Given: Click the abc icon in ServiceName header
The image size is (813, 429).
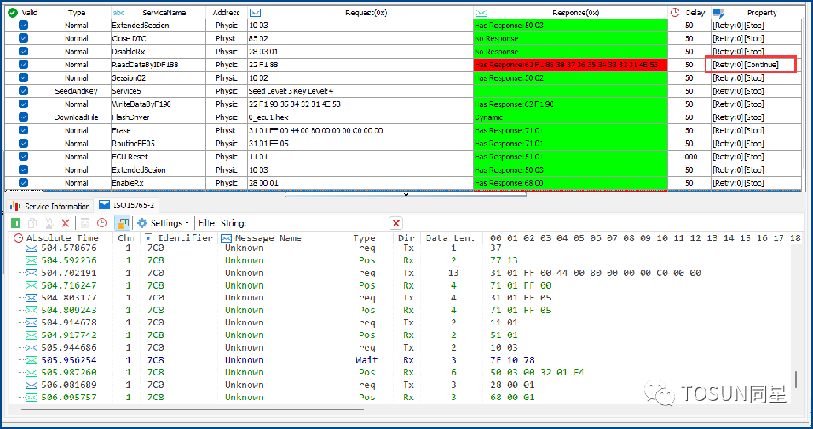Looking at the screenshot, I should click(x=118, y=13).
